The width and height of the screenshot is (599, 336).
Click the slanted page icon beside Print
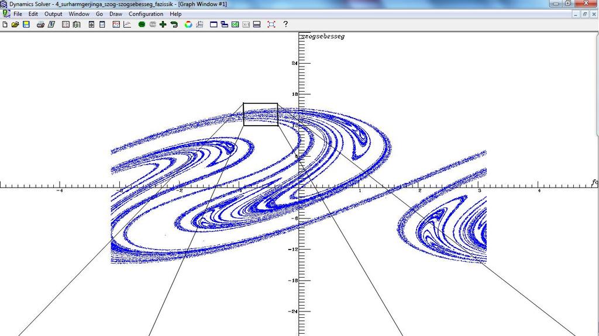click(51, 25)
